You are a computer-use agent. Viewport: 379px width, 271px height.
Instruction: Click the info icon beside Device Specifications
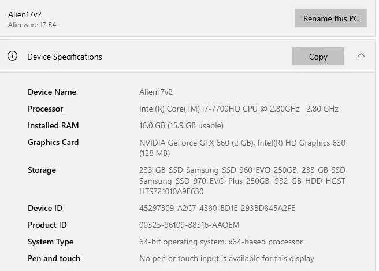(12, 56)
